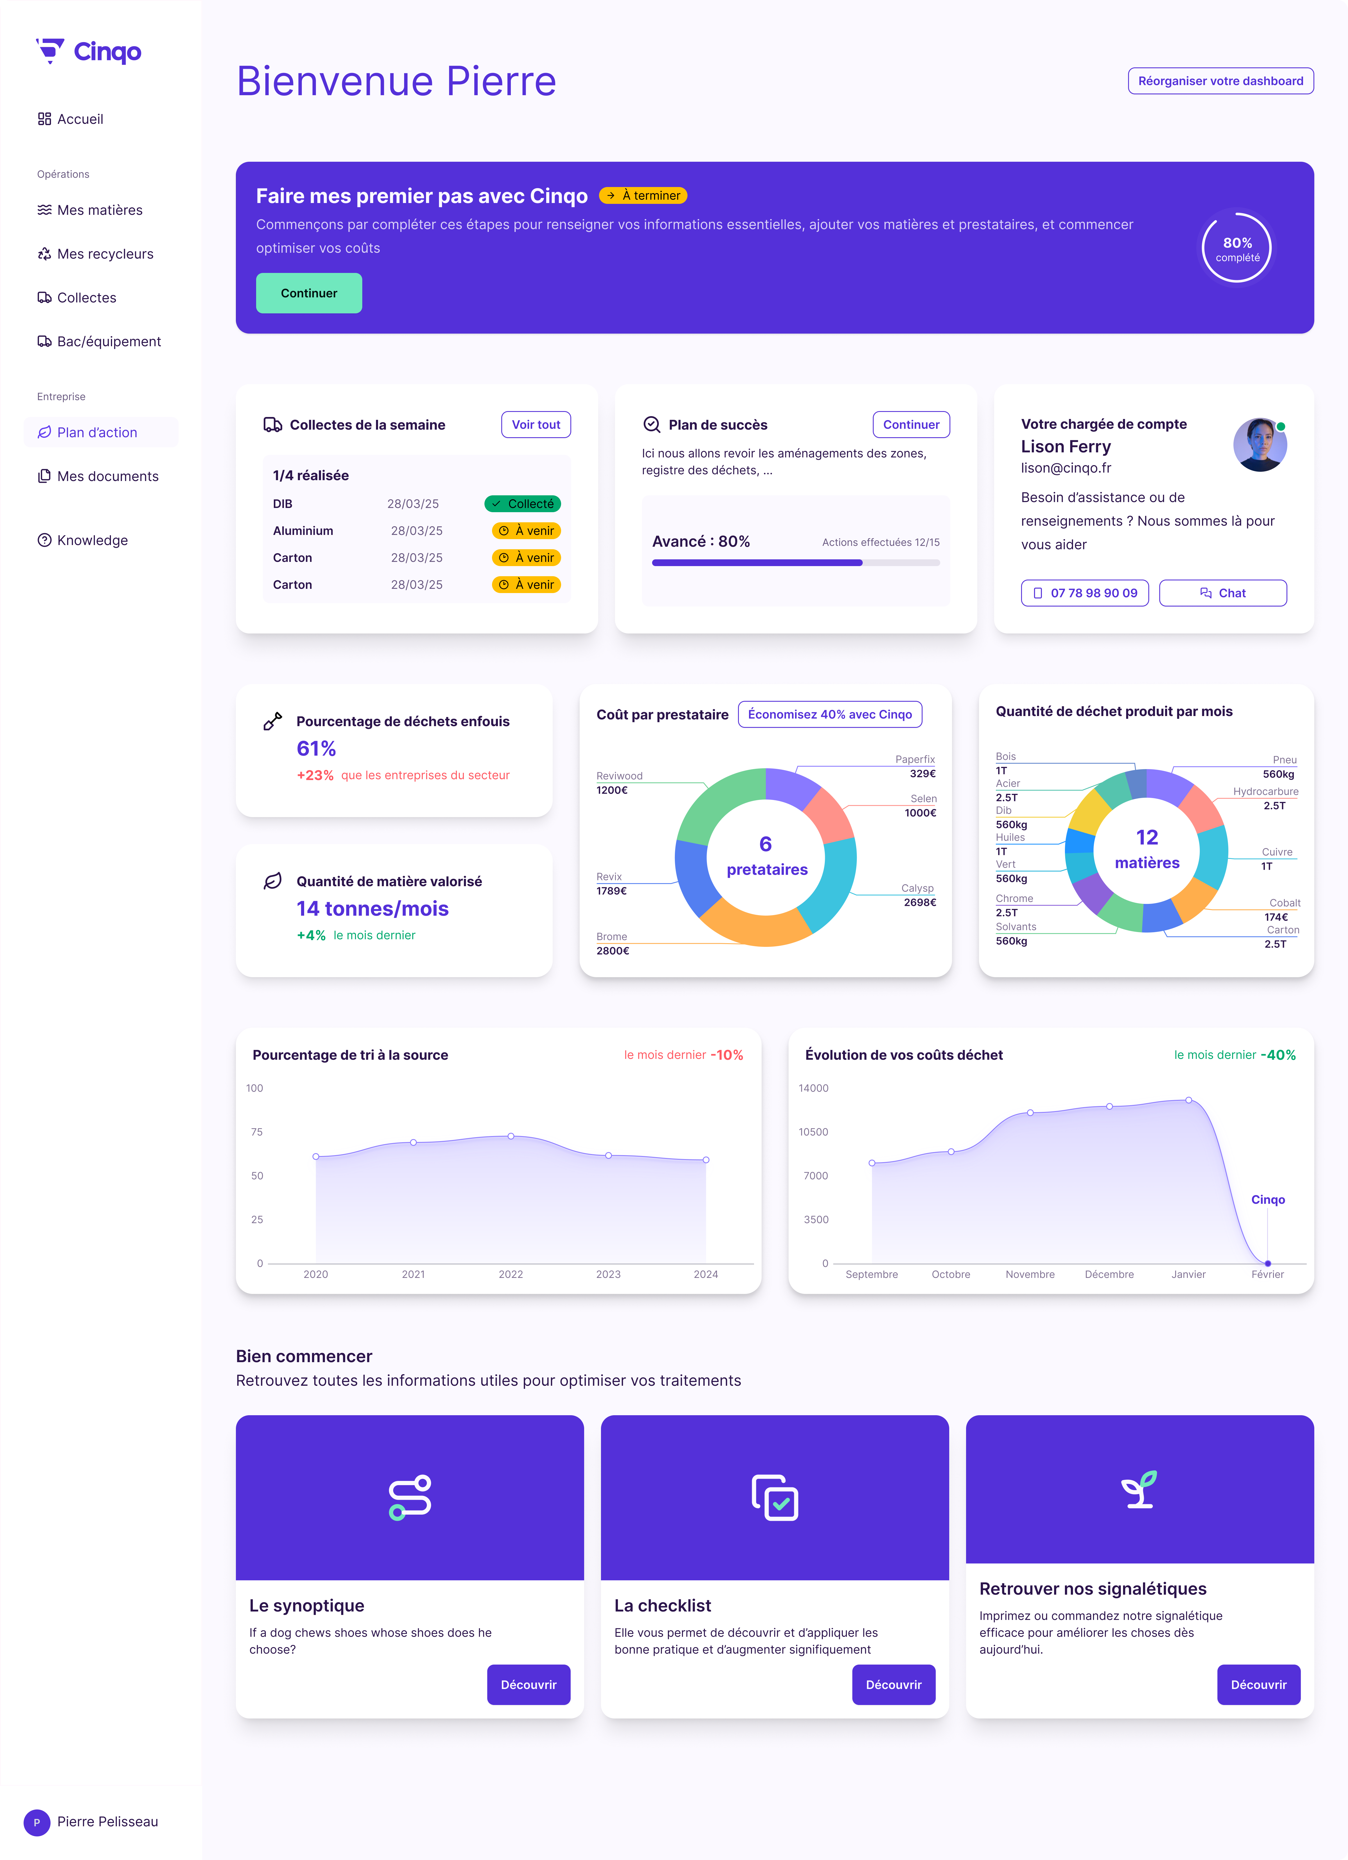Click the Mes documents icon
The image size is (1348, 1860).
44,476
